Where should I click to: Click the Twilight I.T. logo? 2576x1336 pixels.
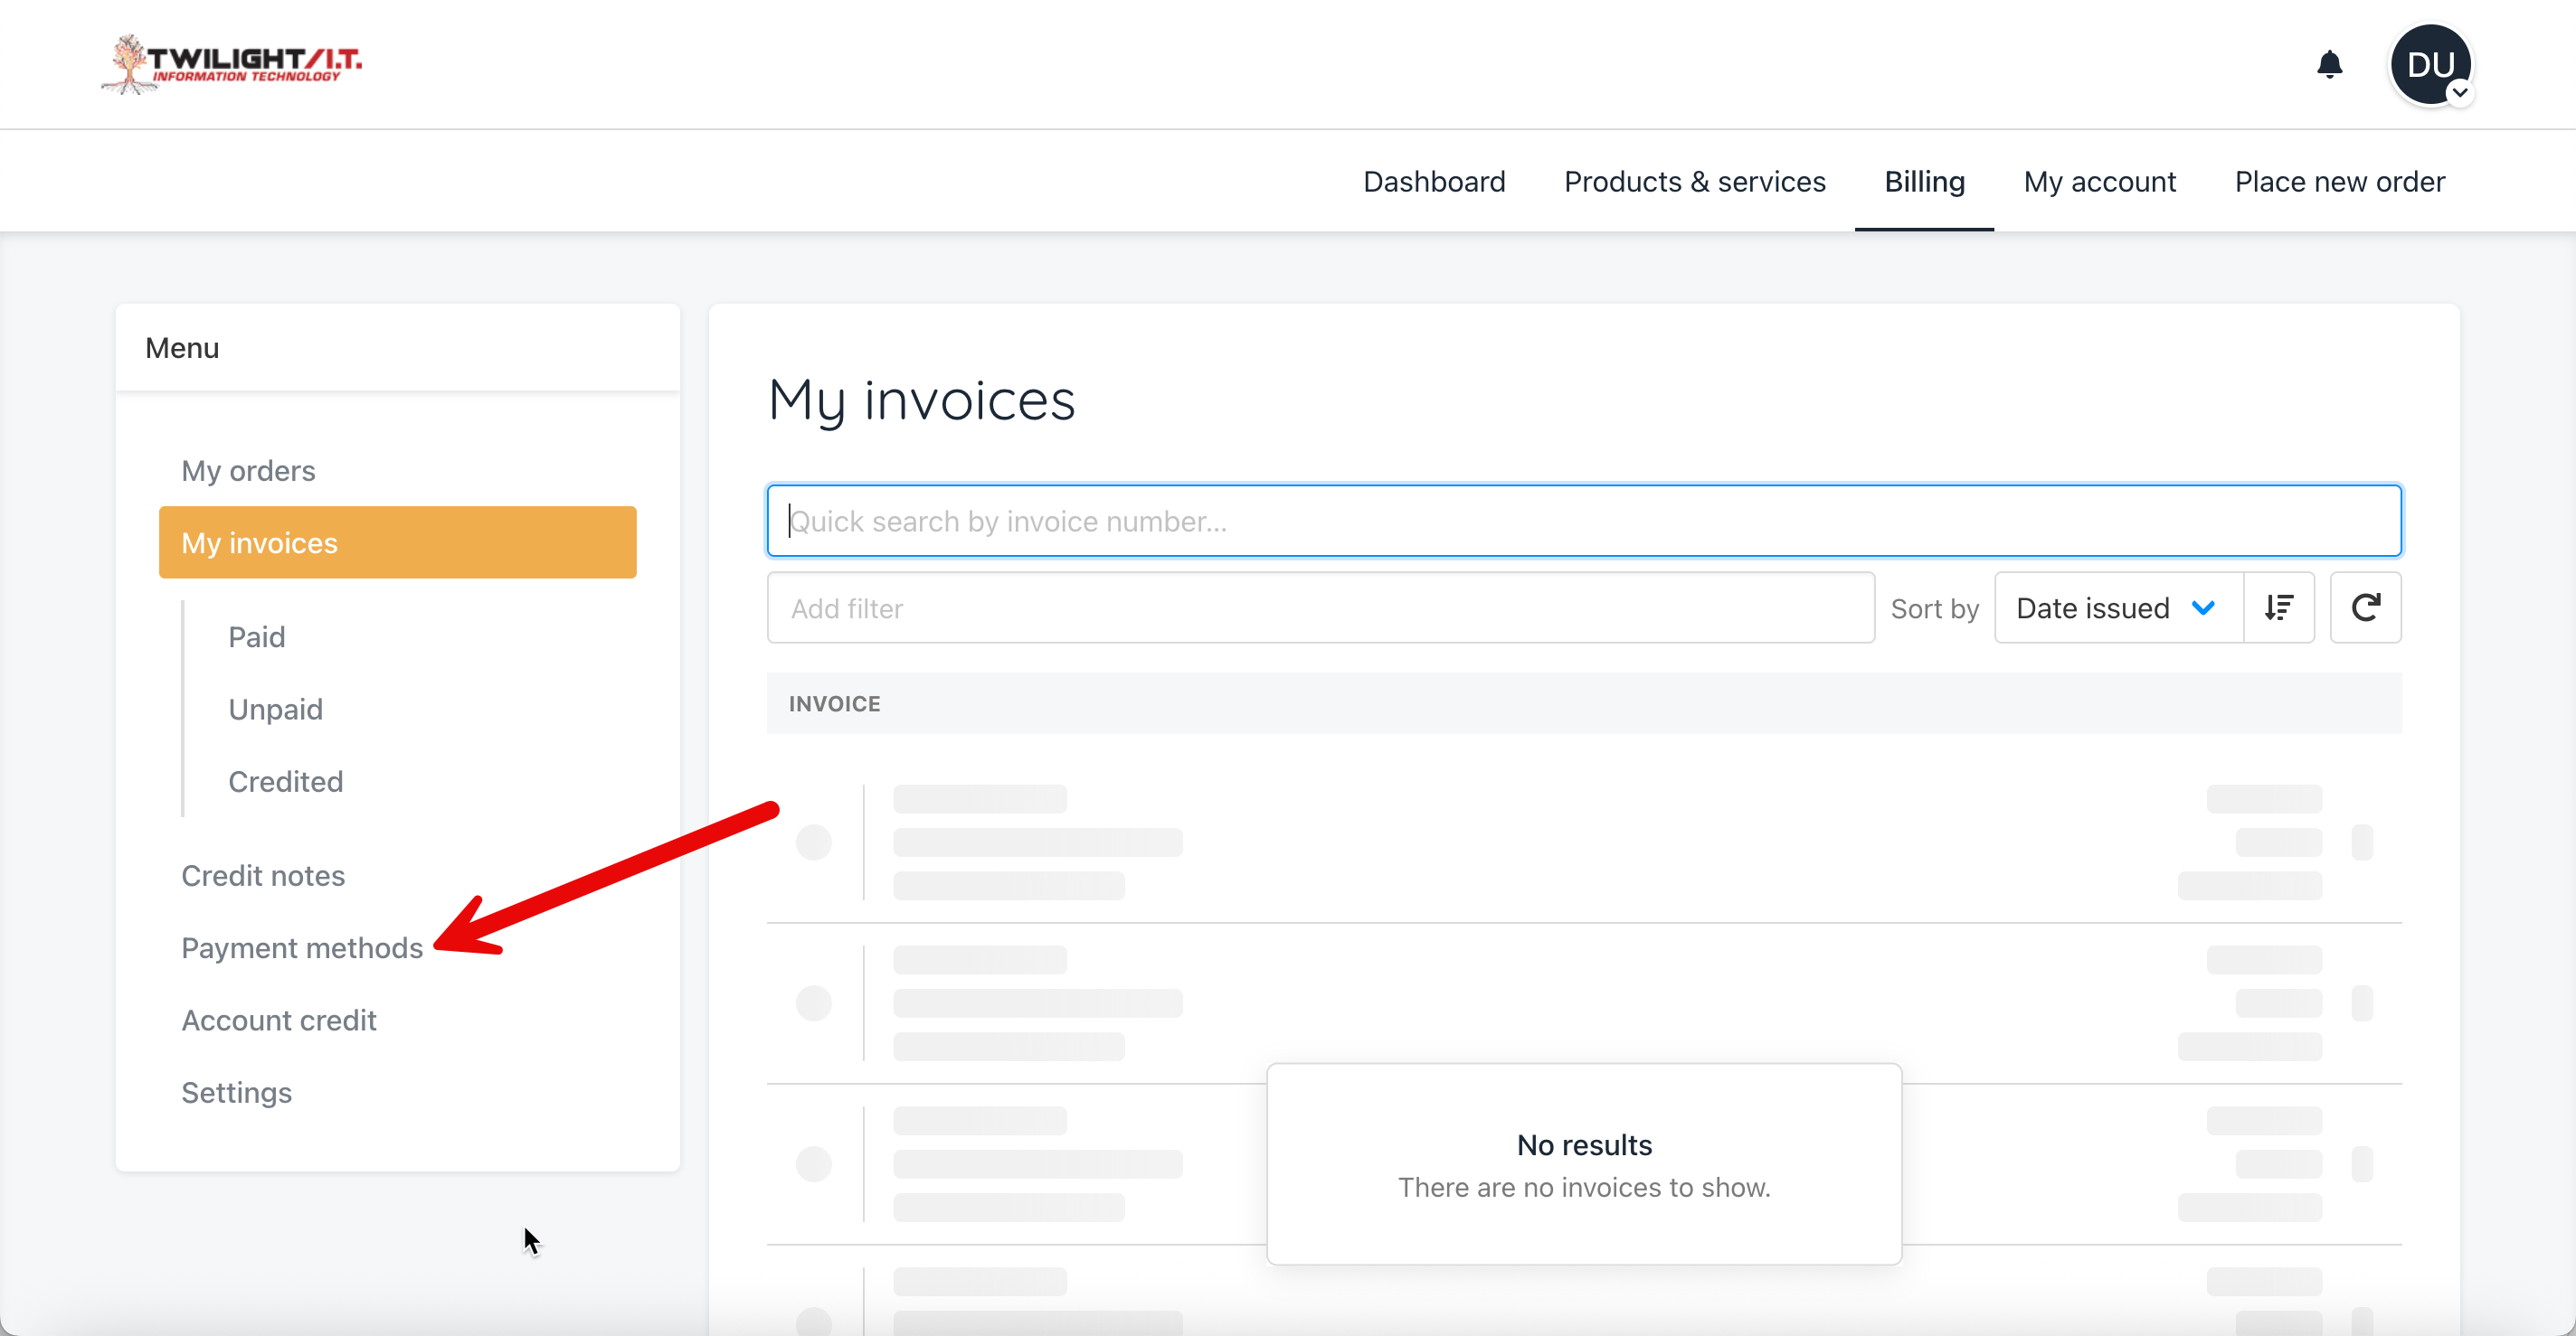click(232, 63)
